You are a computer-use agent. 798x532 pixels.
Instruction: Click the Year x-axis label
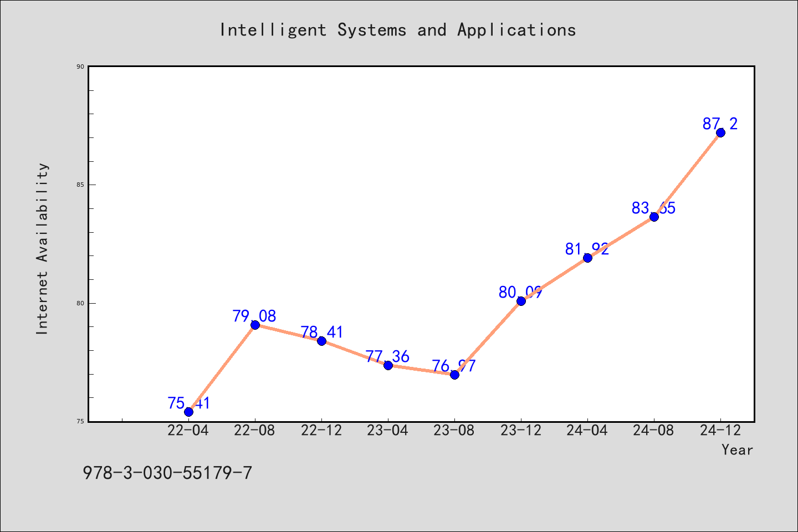point(737,450)
